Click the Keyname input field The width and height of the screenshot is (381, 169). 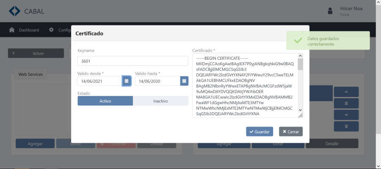pyautogui.click(x=133, y=61)
